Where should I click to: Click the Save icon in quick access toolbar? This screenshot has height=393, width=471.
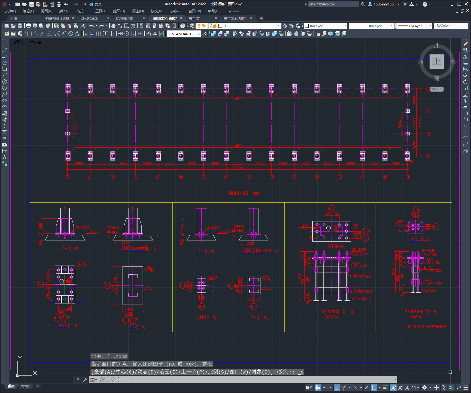pos(31,4)
